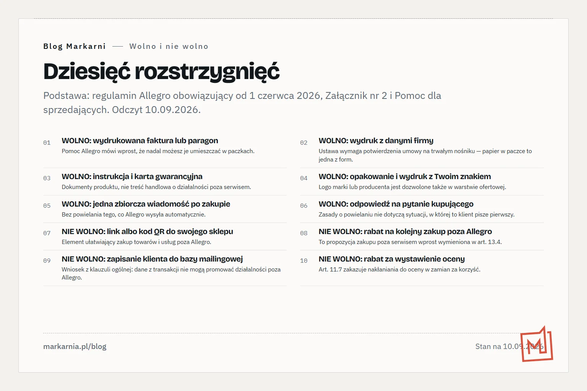Click 'NIE WOLNO: rabat za wystawienie oceny'

392,259
